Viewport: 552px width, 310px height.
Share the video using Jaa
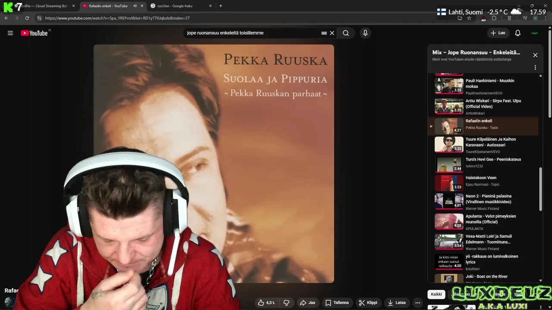[x=307, y=303]
